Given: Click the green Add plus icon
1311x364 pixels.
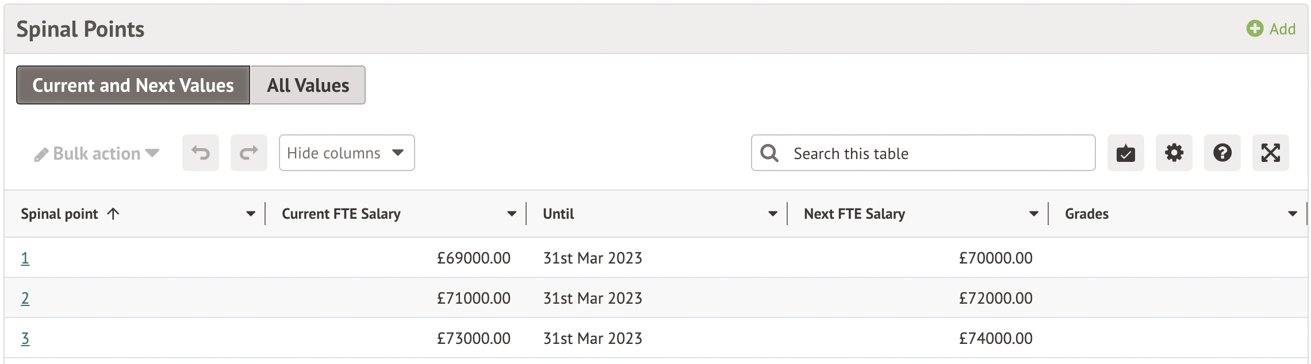Looking at the screenshot, I should tap(1254, 29).
